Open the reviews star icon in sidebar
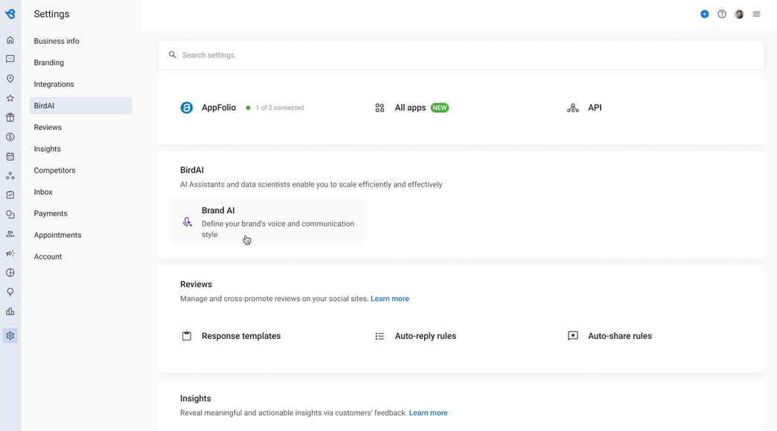Viewport: 777px width, 431px height. coord(10,98)
